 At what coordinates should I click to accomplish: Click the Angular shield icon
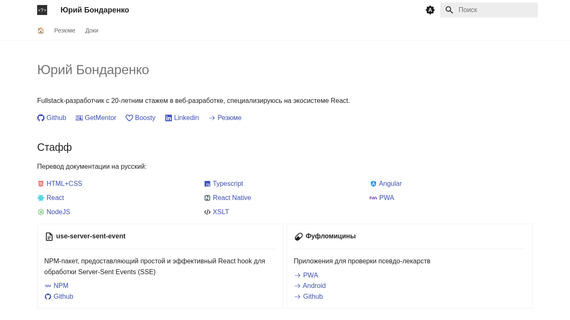coord(373,184)
